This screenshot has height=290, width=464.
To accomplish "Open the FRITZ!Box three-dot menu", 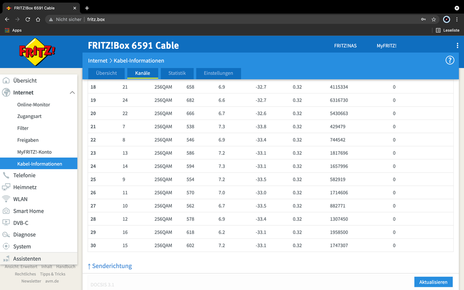I will click(x=457, y=46).
